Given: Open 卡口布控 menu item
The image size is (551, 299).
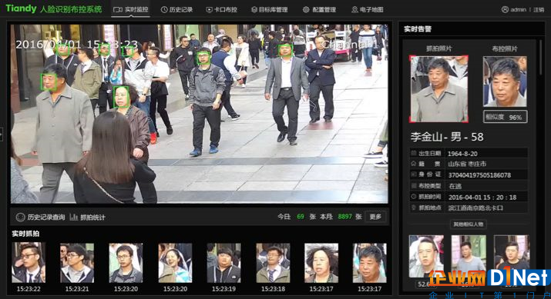Looking at the screenshot, I should [x=221, y=9].
